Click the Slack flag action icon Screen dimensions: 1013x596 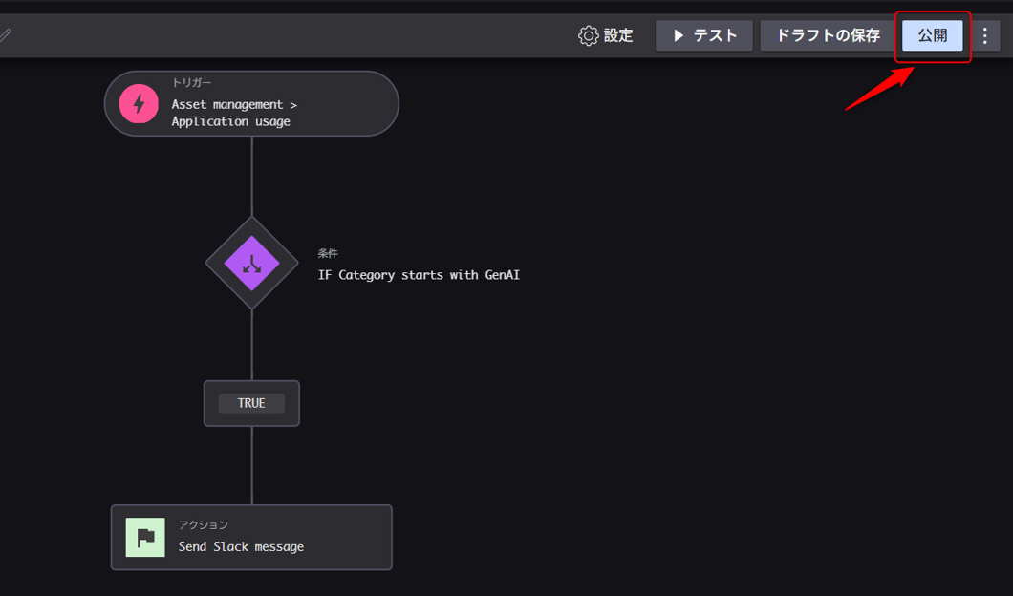coord(145,537)
